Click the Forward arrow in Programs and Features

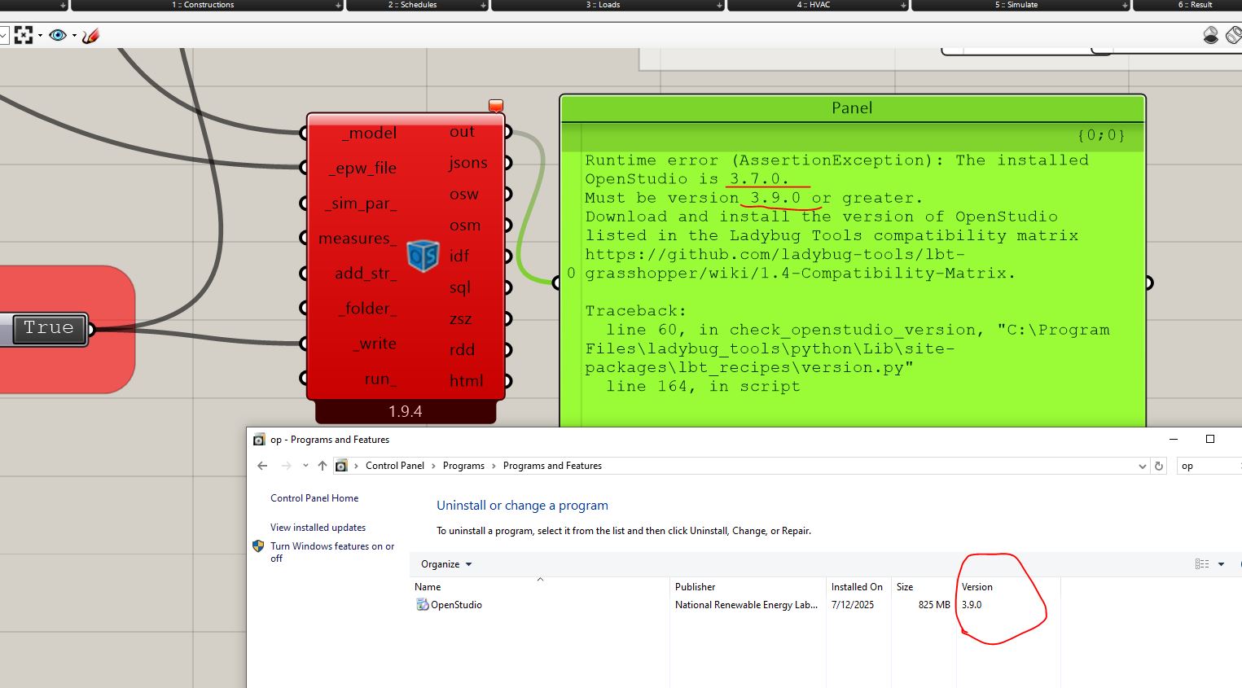[286, 466]
